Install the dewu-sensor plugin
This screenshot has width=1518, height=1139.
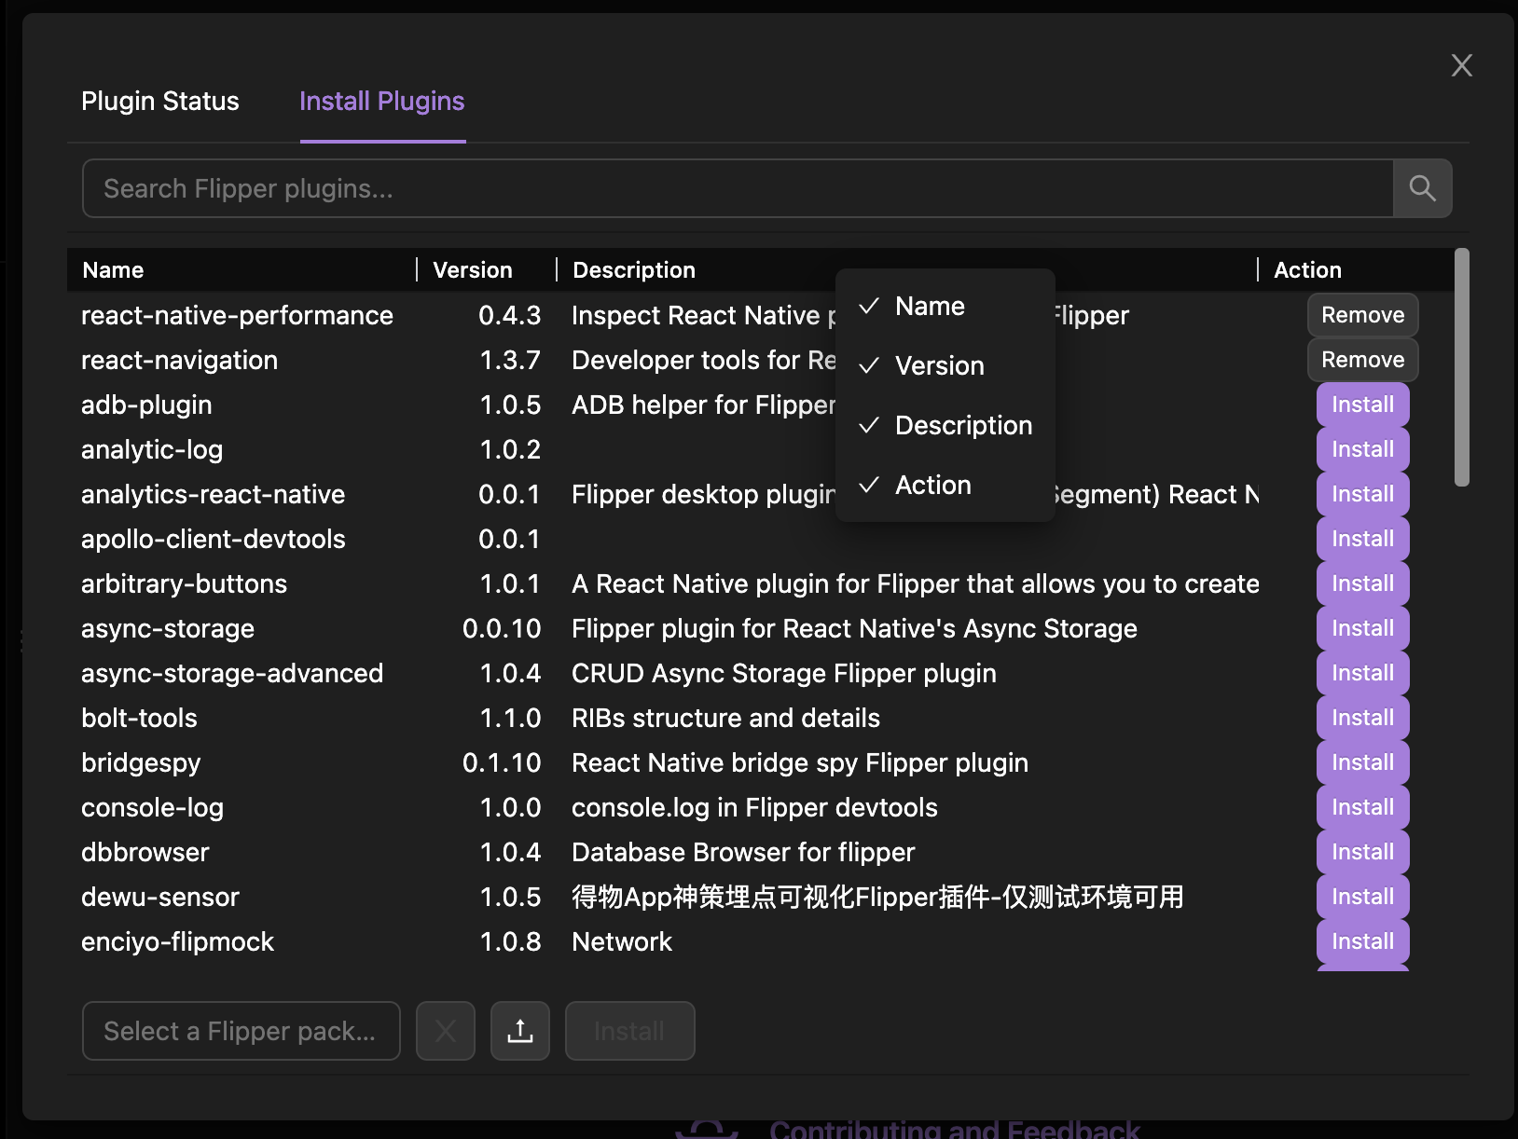point(1362,897)
